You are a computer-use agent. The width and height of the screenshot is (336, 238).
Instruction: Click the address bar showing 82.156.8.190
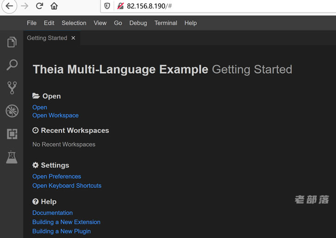(x=214, y=6)
